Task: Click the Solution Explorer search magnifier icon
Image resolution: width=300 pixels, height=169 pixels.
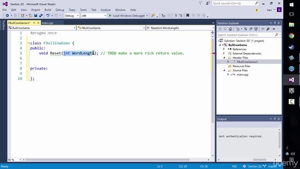Action: coord(277,35)
